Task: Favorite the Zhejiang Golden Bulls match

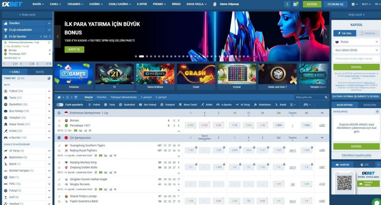Action: [59, 167]
